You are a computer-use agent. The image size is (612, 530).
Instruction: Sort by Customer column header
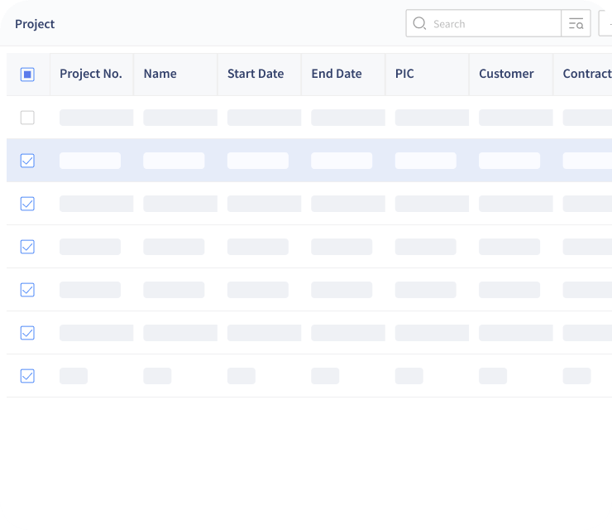coord(506,74)
